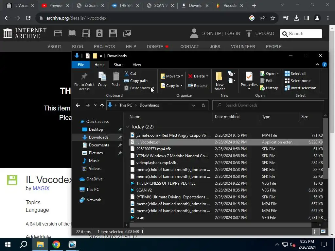Cut the selected file
Viewport: 335px width, 251px height.
coord(130,74)
